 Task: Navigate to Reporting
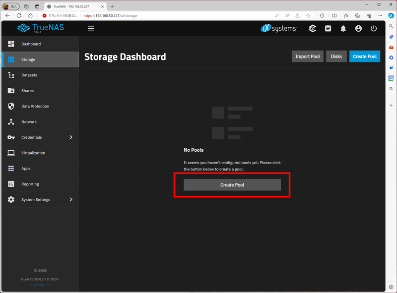(x=30, y=184)
